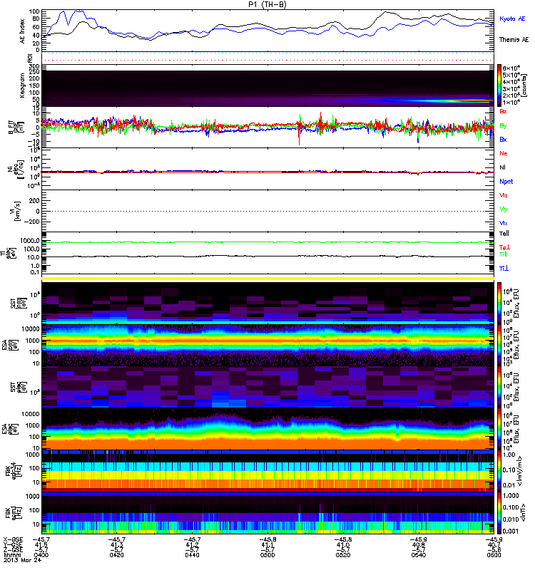Click the SST electrons Eflux color bar
The width and height of the screenshot is (535, 570).
coord(499,387)
